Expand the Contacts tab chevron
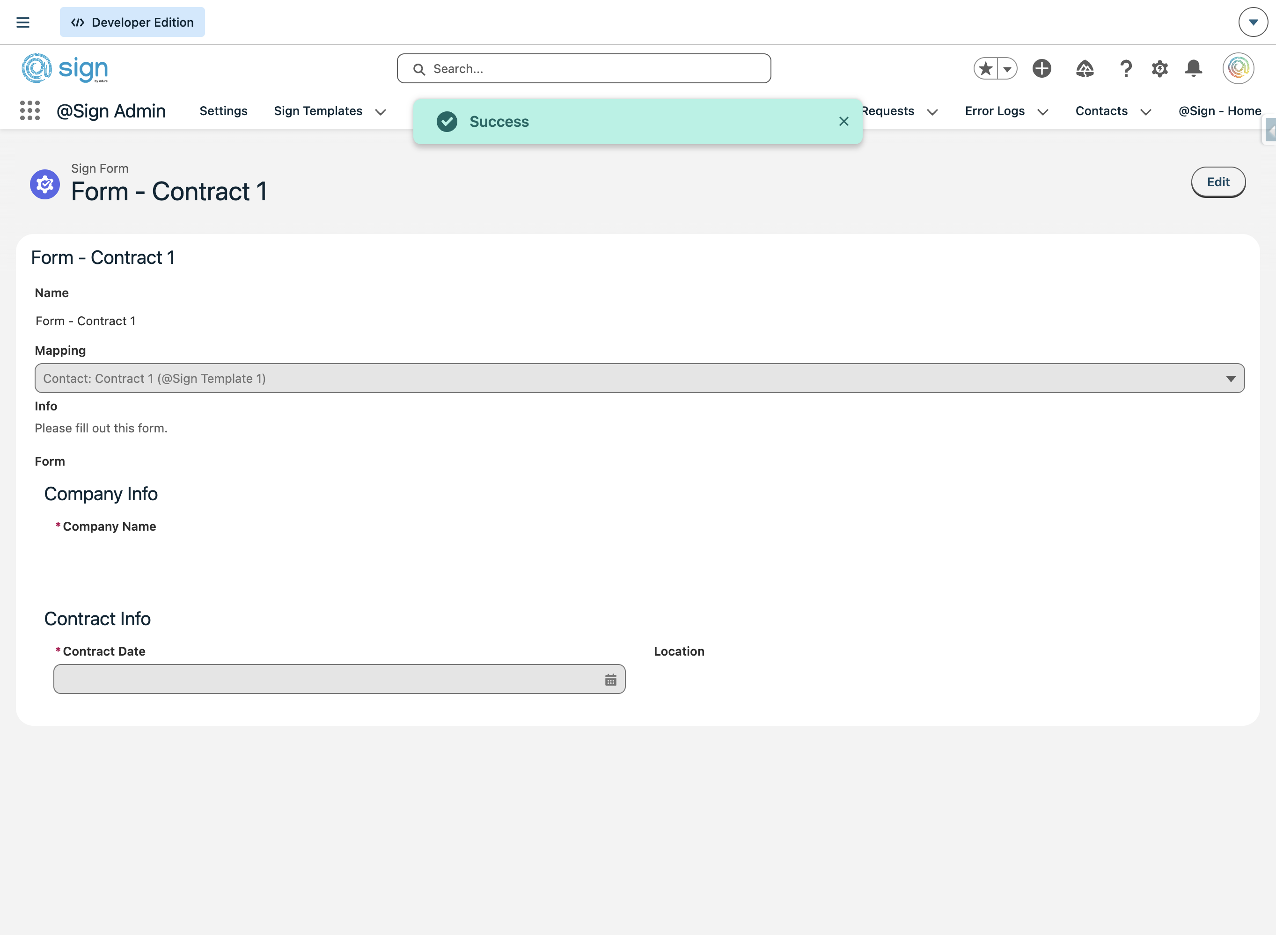1276x935 pixels. point(1146,112)
